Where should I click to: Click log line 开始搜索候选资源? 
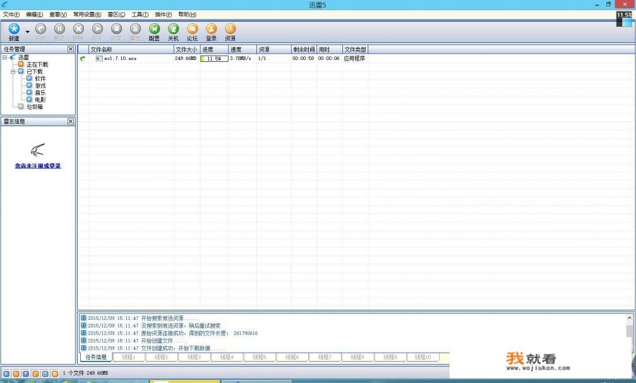[x=169, y=318]
